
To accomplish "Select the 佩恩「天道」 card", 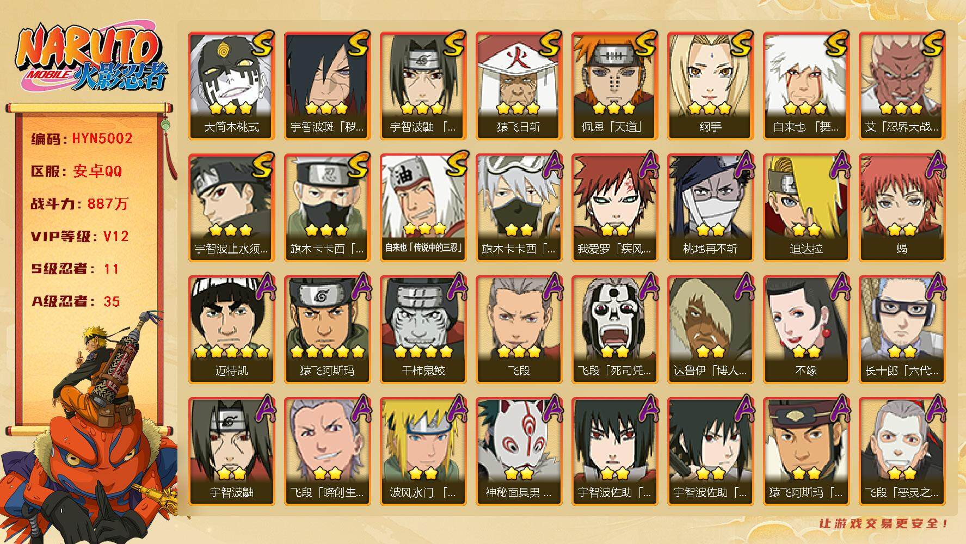I will click(x=614, y=86).
